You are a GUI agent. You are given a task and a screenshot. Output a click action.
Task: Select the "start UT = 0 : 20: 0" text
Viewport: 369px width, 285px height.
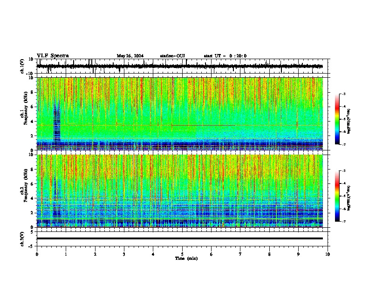click(225, 56)
